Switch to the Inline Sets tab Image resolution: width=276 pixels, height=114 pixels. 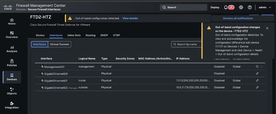tap(74, 35)
